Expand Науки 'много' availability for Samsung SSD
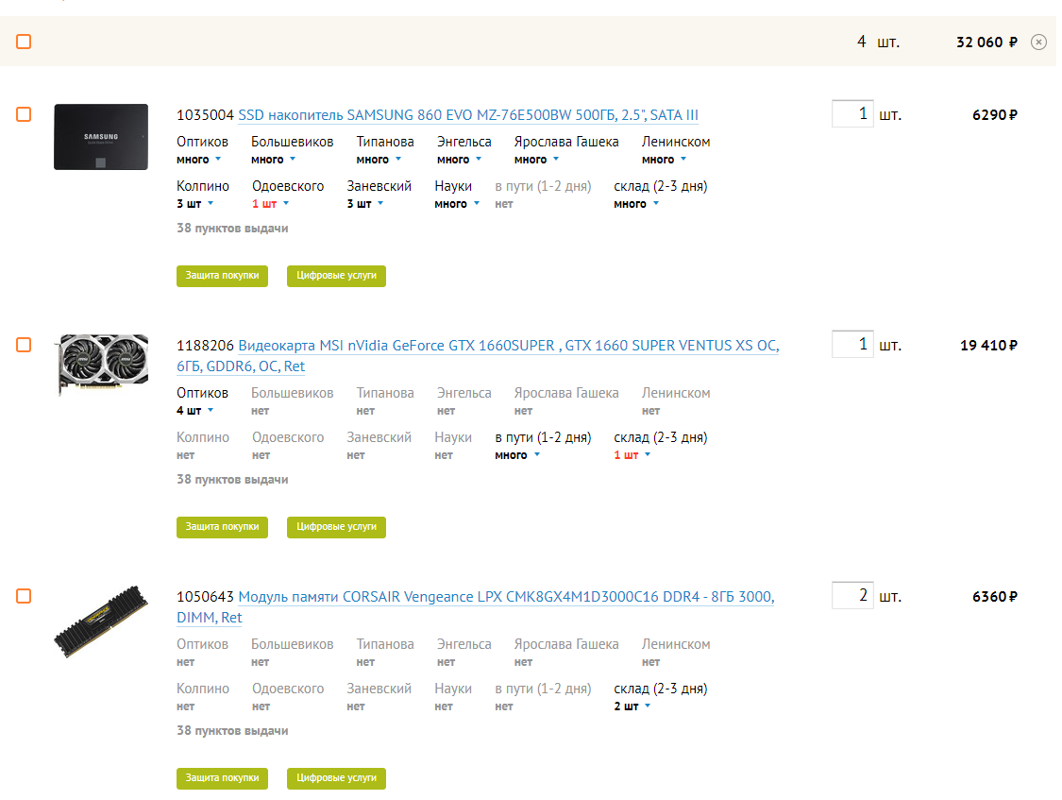This screenshot has width=1062, height=800. (x=457, y=204)
